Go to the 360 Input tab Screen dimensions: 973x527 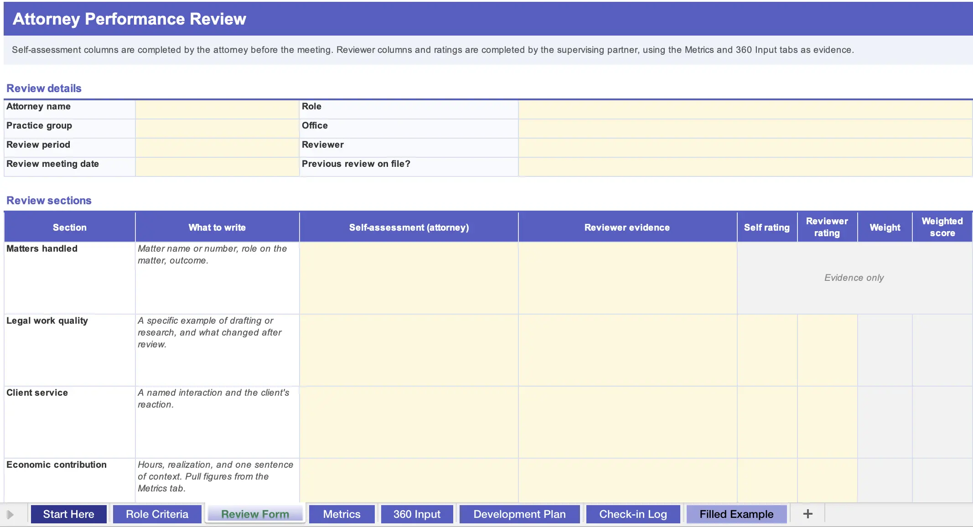(x=417, y=514)
